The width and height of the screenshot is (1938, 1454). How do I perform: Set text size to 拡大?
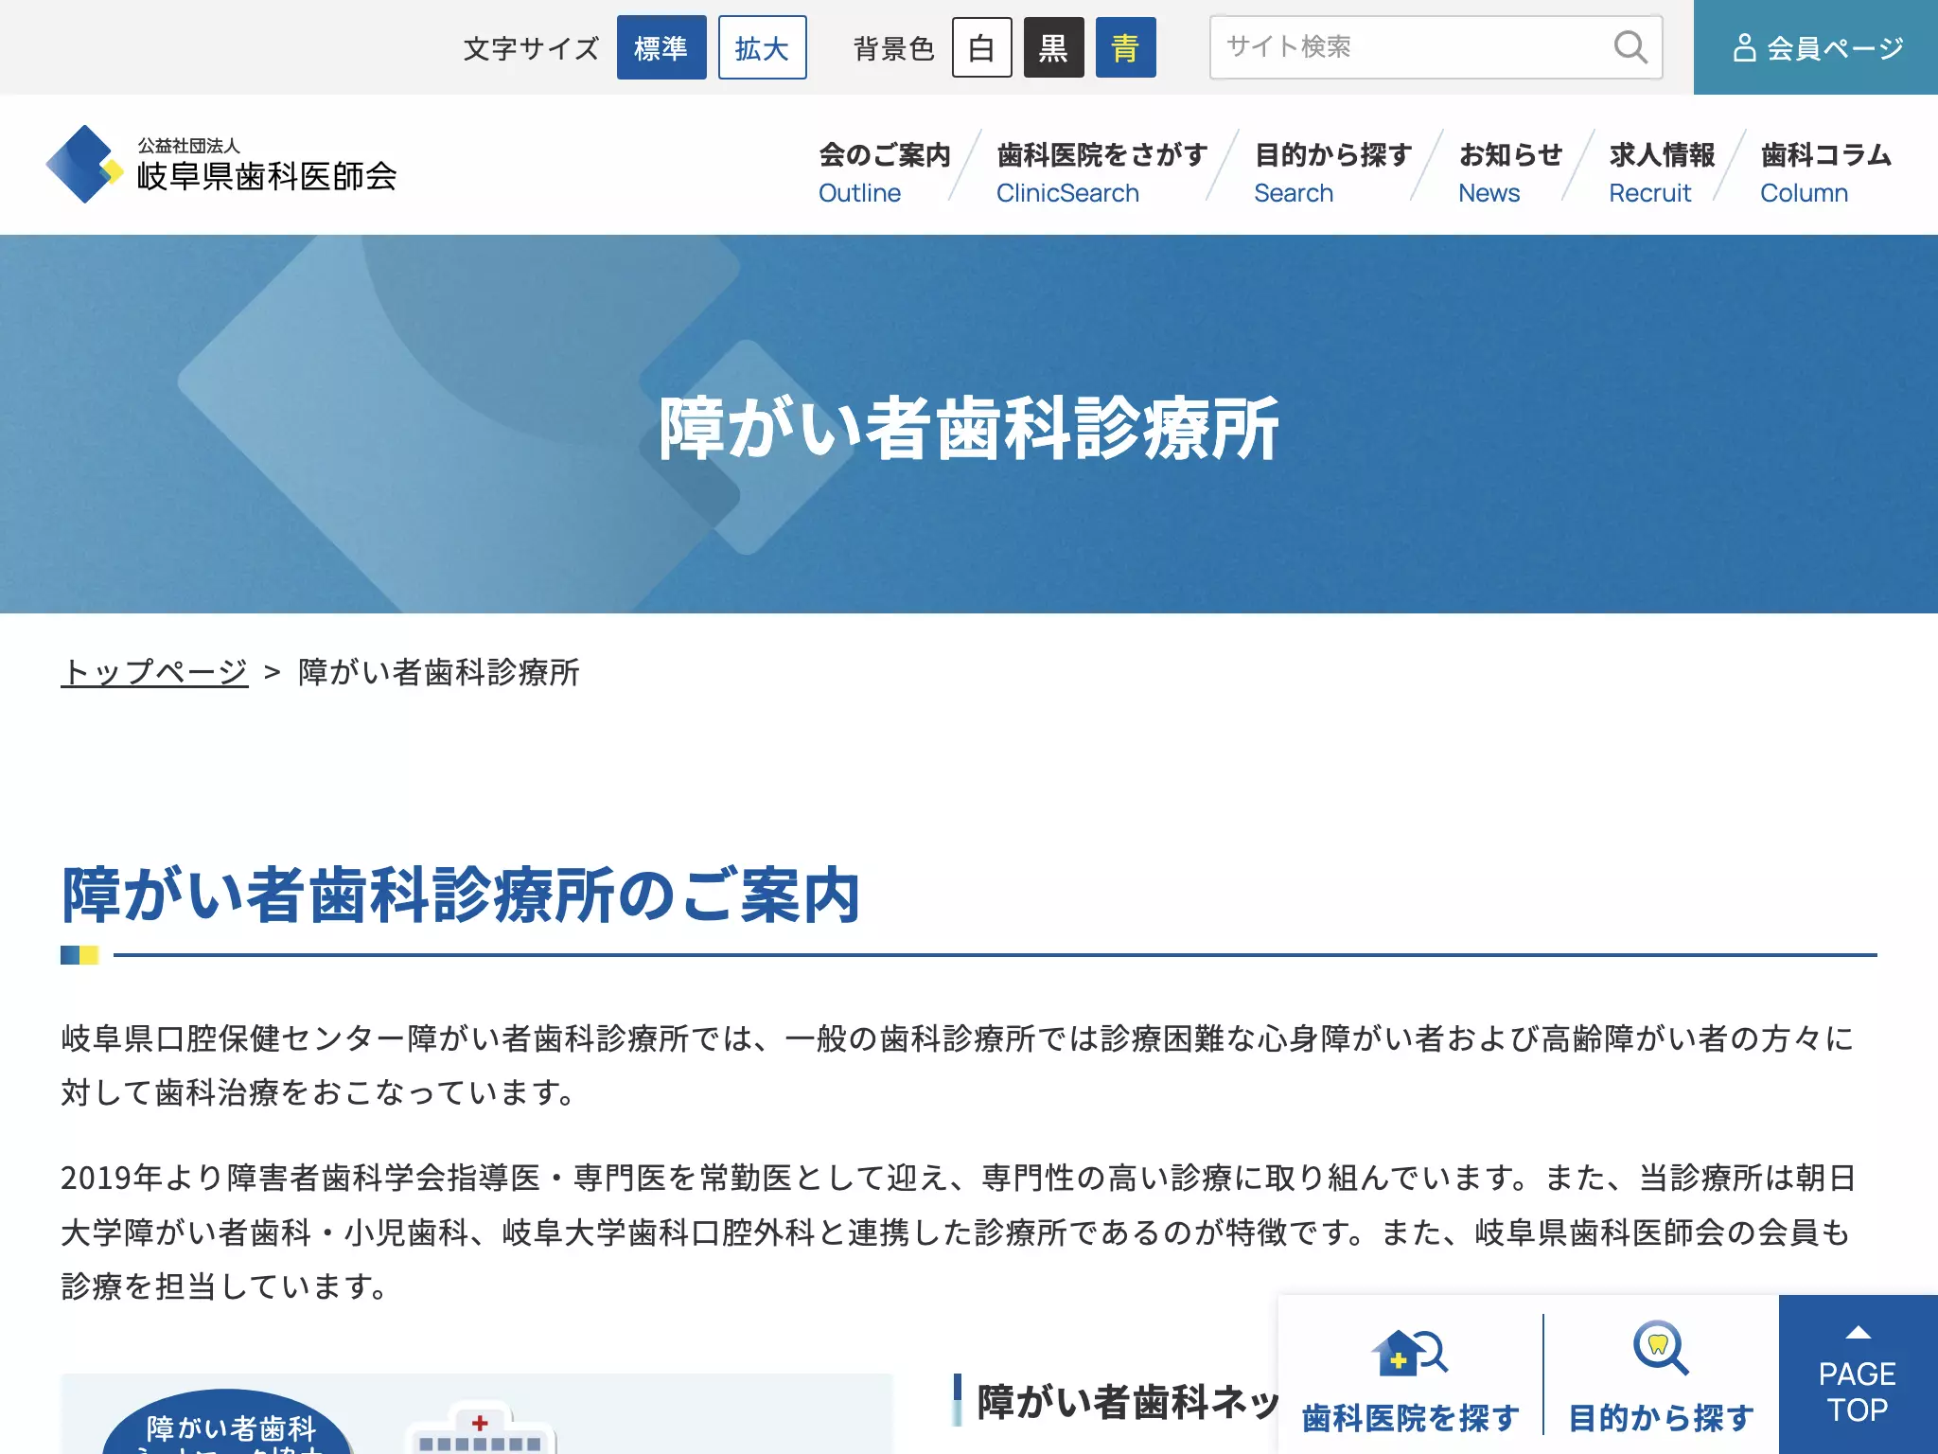click(x=762, y=47)
